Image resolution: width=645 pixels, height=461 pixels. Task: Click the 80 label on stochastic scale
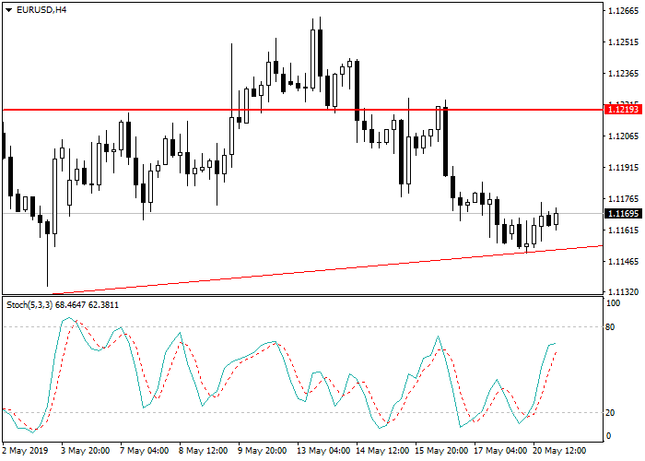pyautogui.click(x=611, y=326)
